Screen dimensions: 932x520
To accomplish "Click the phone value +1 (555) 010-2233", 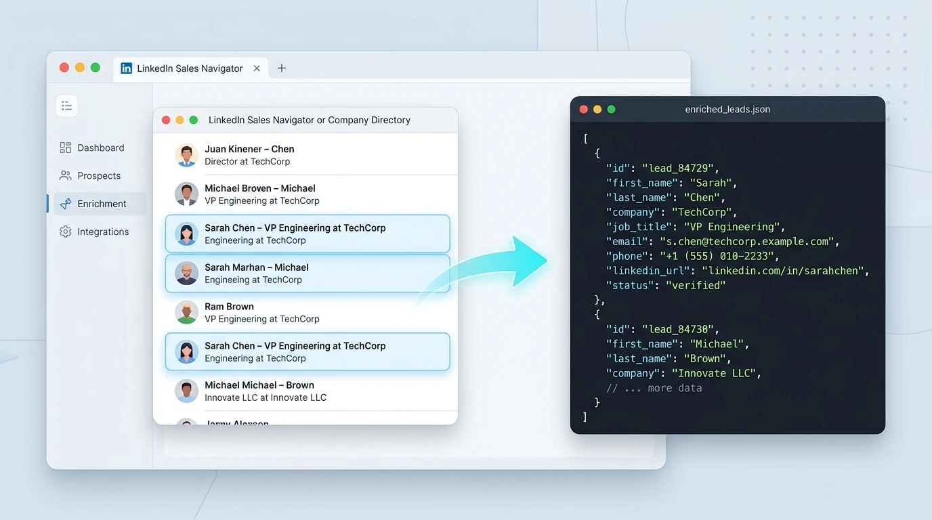I will [717, 256].
